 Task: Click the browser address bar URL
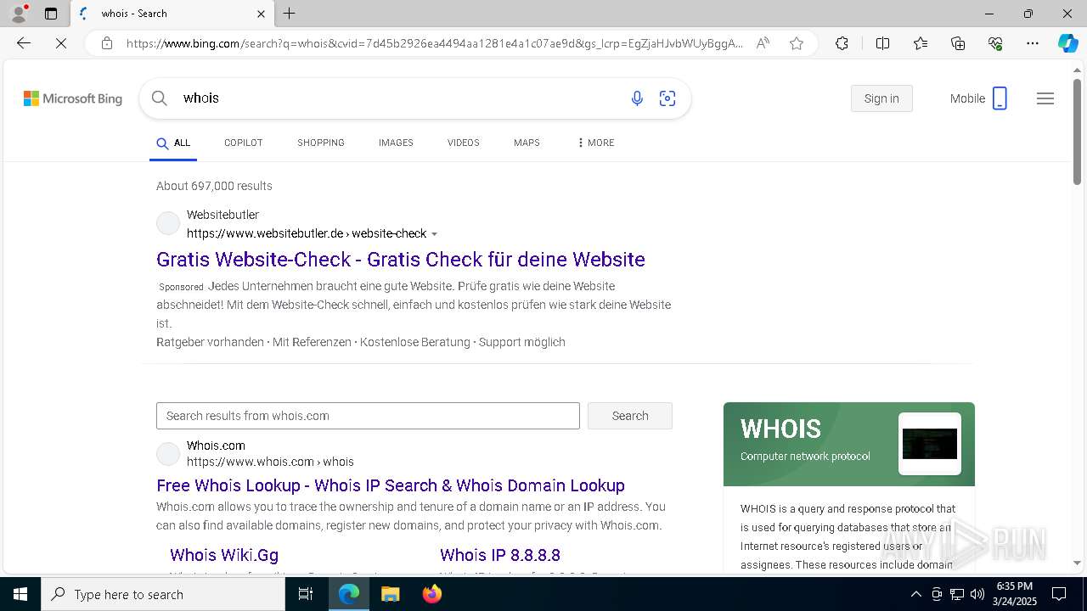(x=435, y=43)
